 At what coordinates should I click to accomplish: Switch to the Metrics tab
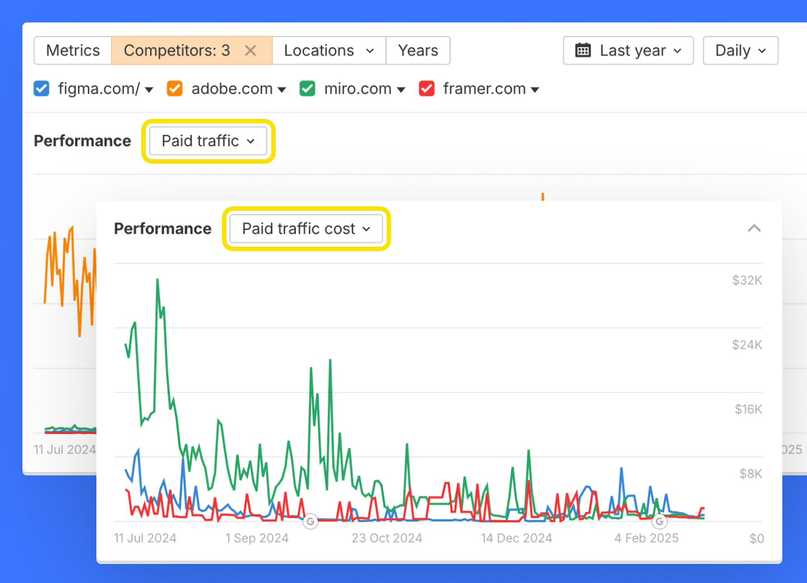[72, 50]
